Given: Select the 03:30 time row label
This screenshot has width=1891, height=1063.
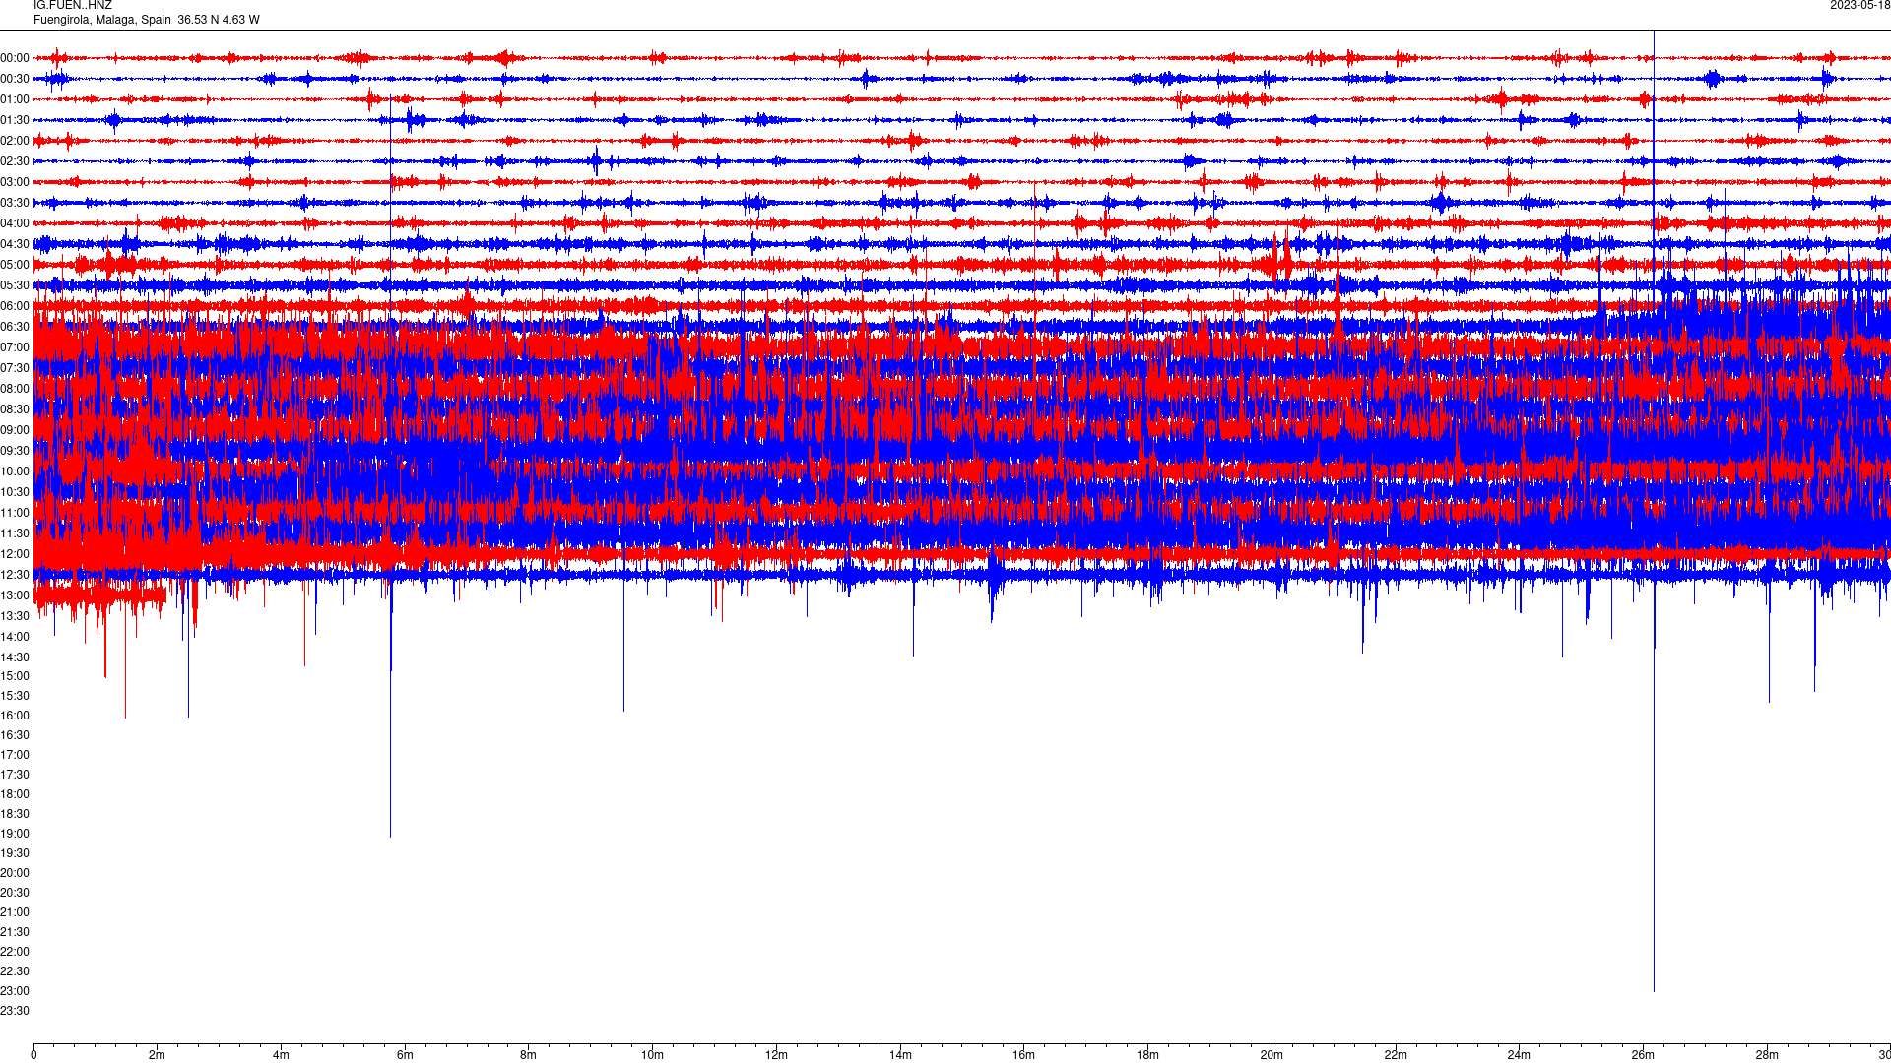Looking at the screenshot, I should tap(15, 203).
